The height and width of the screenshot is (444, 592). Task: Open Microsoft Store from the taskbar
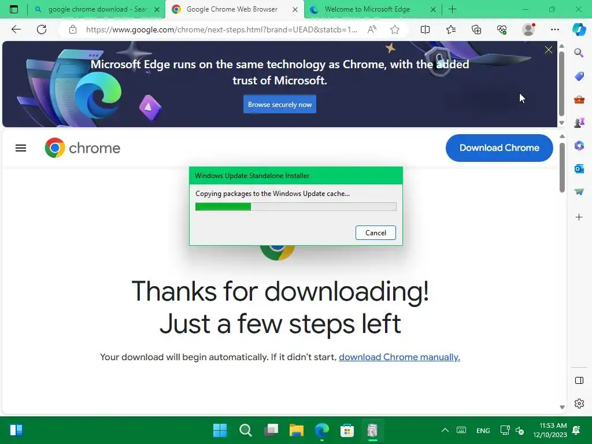347,430
